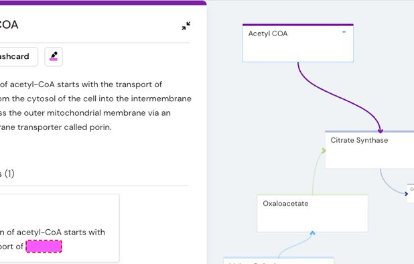Screen dimensions: 414x264
Task: Click the dark blue arrowhead at the small right-edge node
Action: (406, 194)
